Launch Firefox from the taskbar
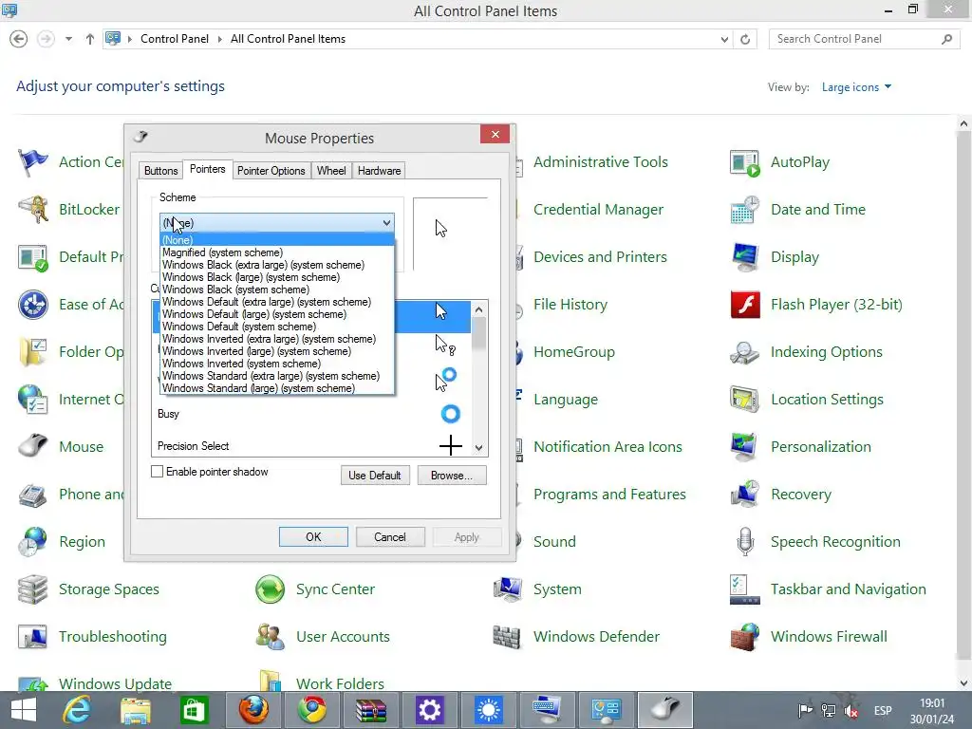Image resolution: width=972 pixels, height=729 pixels. (x=253, y=710)
